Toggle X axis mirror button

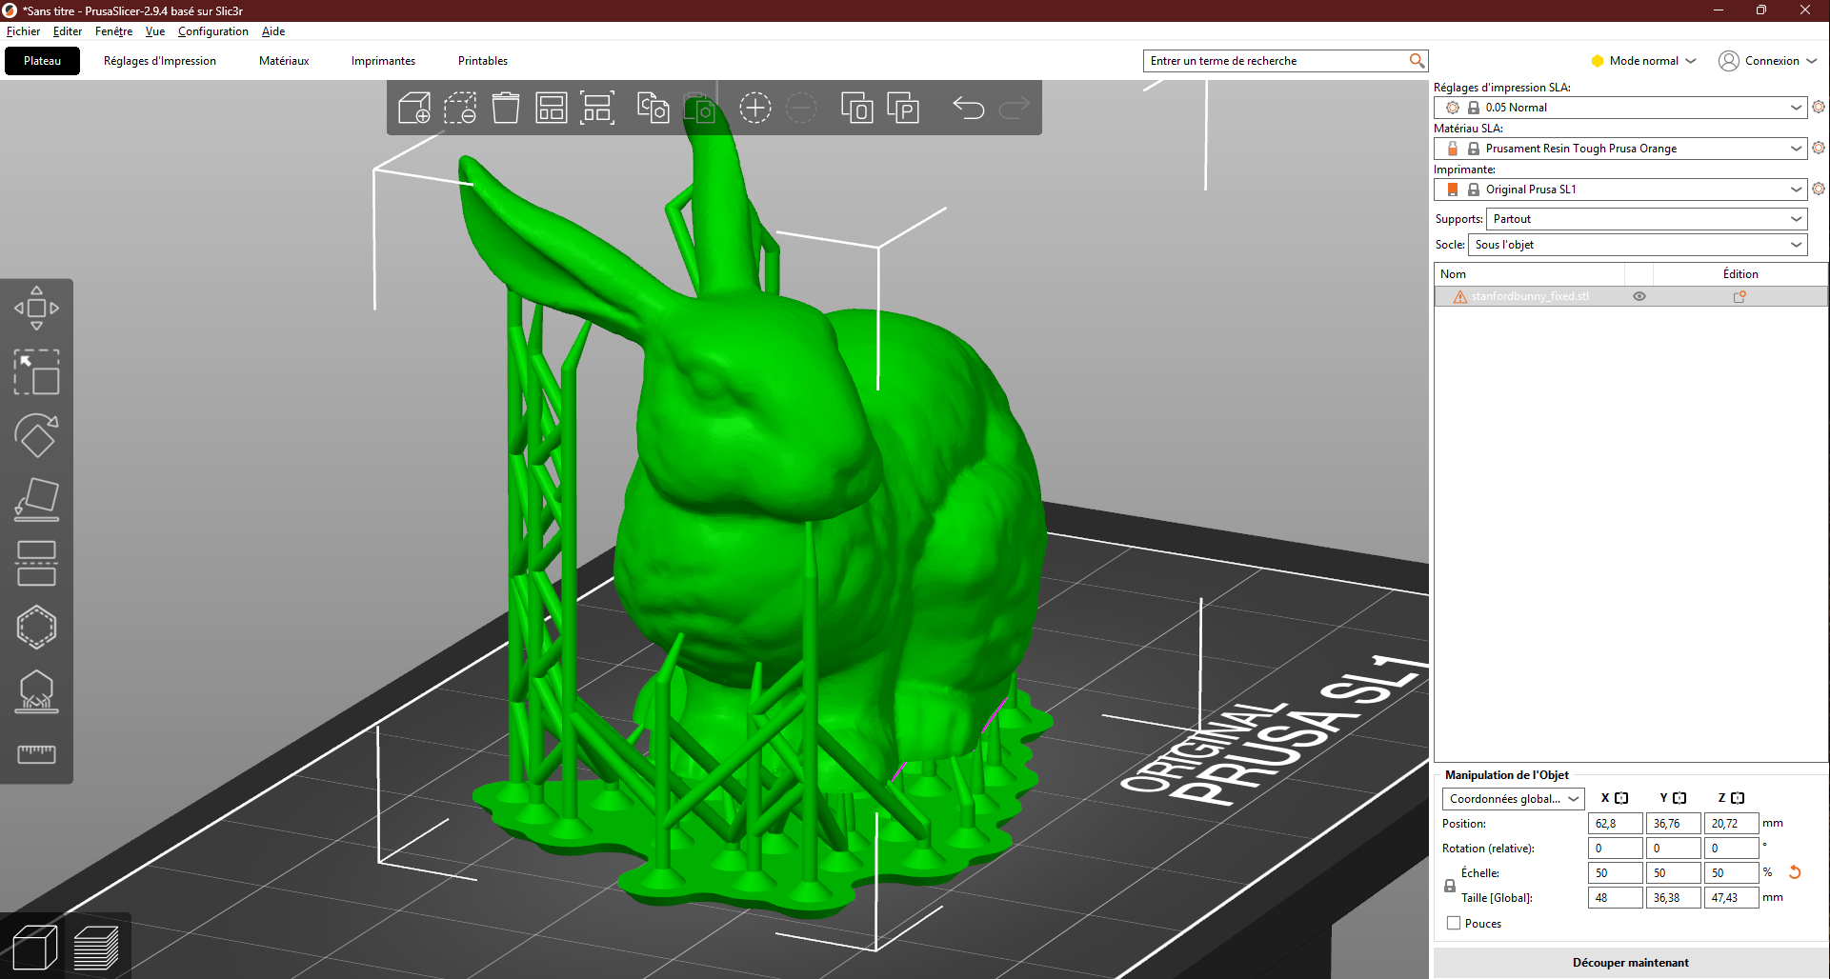click(x=1621, y=798)
